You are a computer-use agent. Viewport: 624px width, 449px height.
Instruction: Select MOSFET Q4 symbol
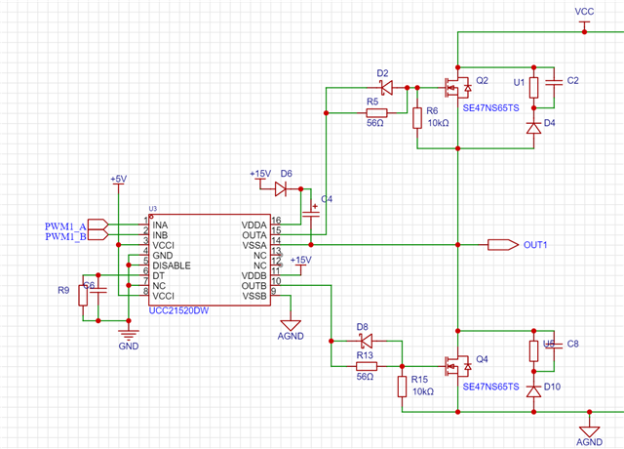pos(458,367)
